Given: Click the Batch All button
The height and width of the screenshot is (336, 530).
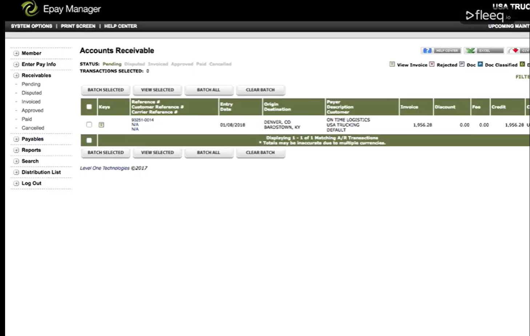Looking at the screenshot, I should [209, 90].
